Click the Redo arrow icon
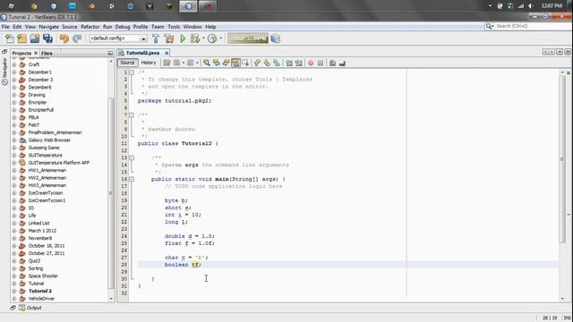Image resolution: width=573 pixels, height=322 pixels. point(77,38)
